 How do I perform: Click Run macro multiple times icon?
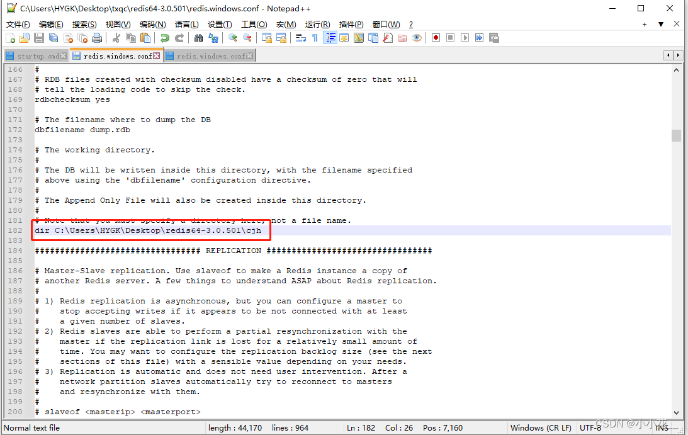coord(480,38)
